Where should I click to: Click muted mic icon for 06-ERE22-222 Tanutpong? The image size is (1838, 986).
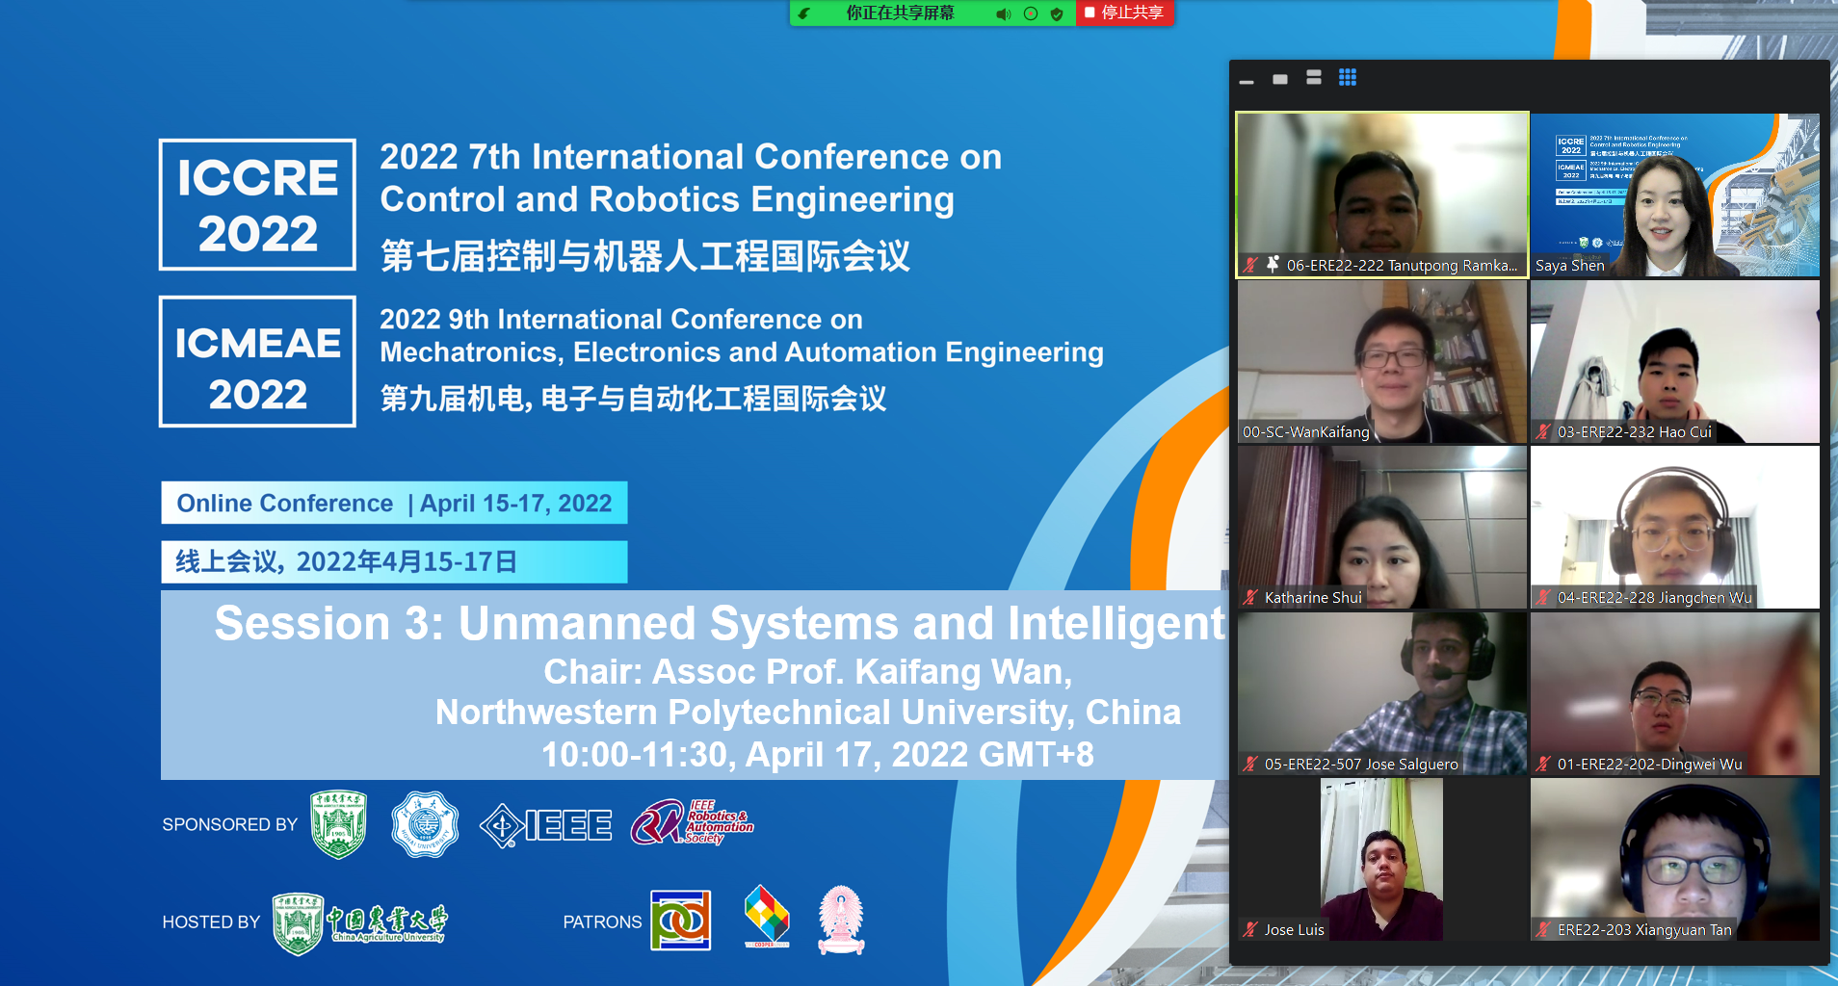point(1250,265)
